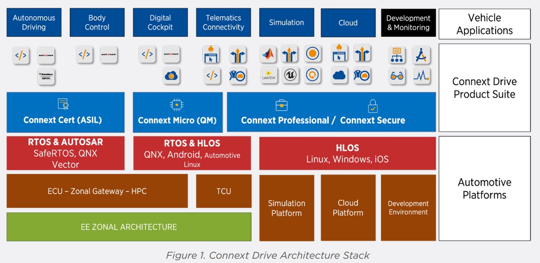Click the Unreal Engine logo icon
The height and width of the screenshot is (263, 540).
point(290,76)
